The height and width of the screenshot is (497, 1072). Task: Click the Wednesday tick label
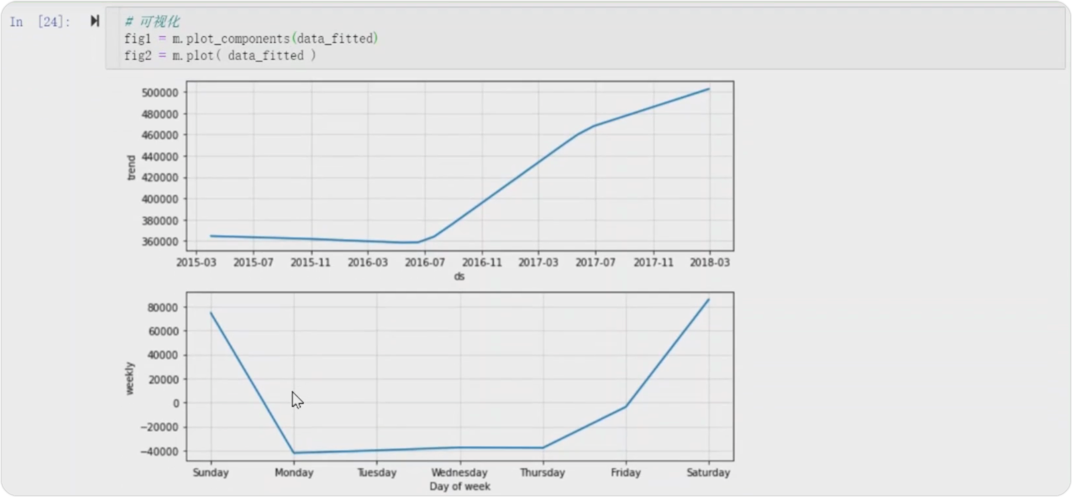coord(459,473)
